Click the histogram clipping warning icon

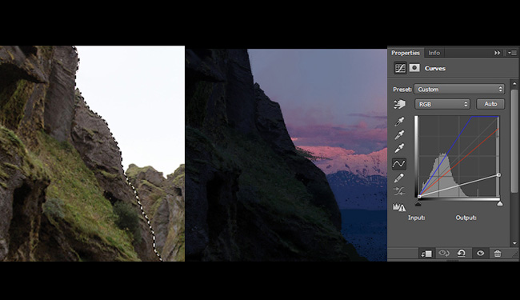tap(399, 207)
